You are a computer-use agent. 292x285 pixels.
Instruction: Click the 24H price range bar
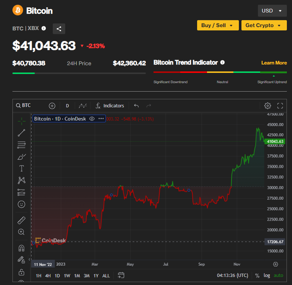pos(79,73)
